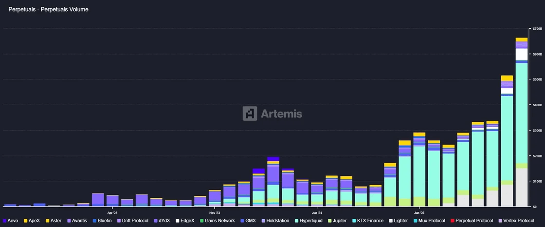545x227 pixels.
Task: Click the Jan '25 x-axis label
Action: click(x=419, y=212)
